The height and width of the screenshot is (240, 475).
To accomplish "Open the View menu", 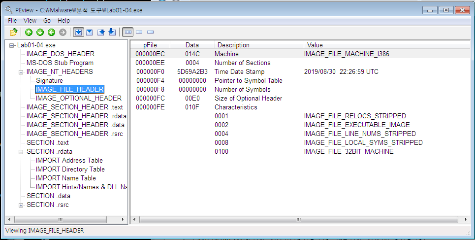I will click(x=30, y=20).
